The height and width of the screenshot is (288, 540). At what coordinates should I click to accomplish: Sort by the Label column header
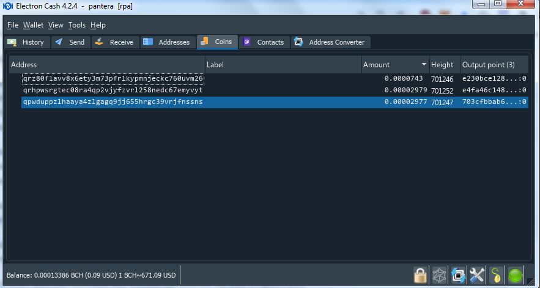click(x=283, y=64)
